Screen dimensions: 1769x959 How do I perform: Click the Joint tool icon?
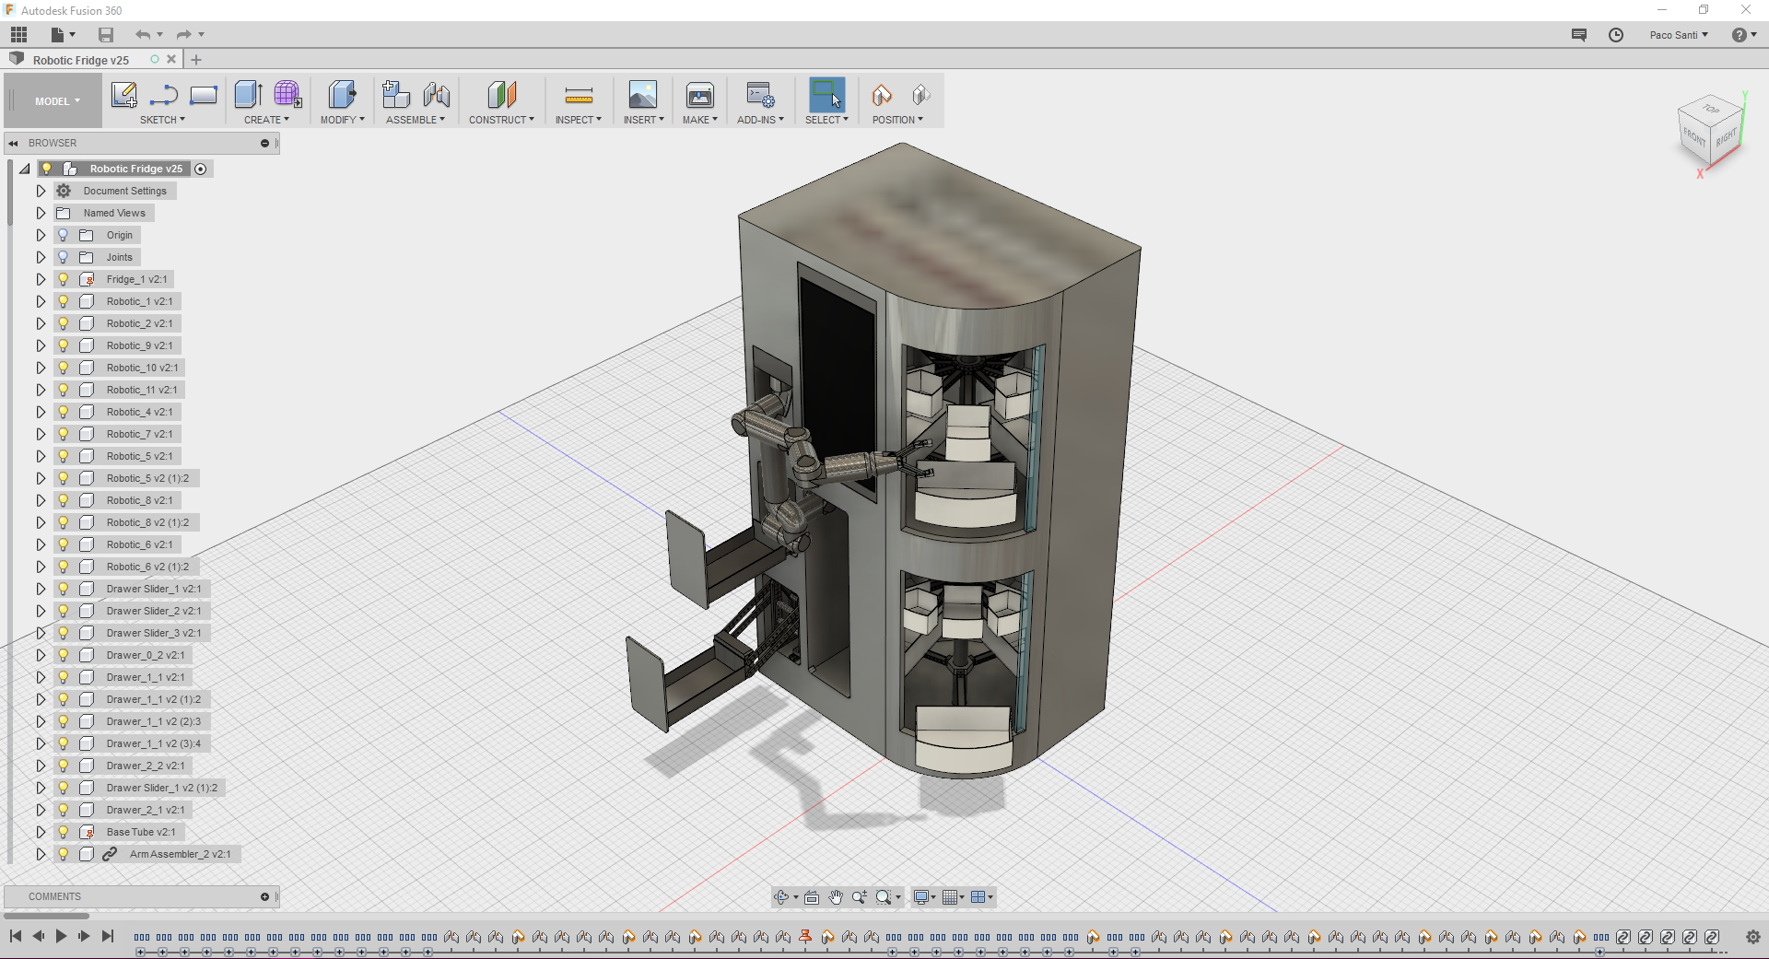tap(437, 95)
